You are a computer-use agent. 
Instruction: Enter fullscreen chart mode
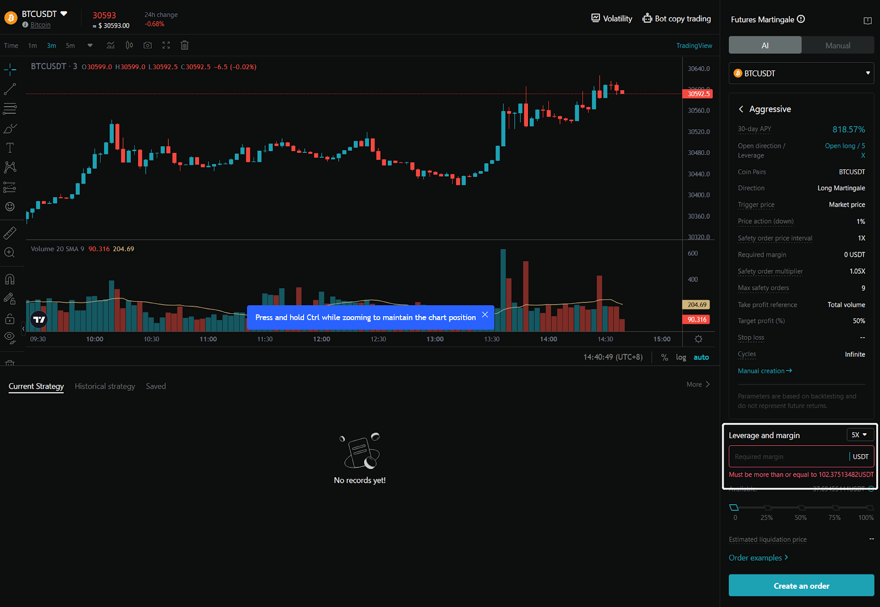click(166, 46)
